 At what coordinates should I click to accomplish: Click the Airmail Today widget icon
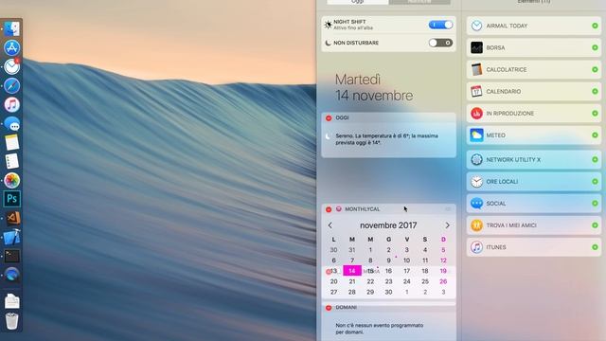(476, 26)
